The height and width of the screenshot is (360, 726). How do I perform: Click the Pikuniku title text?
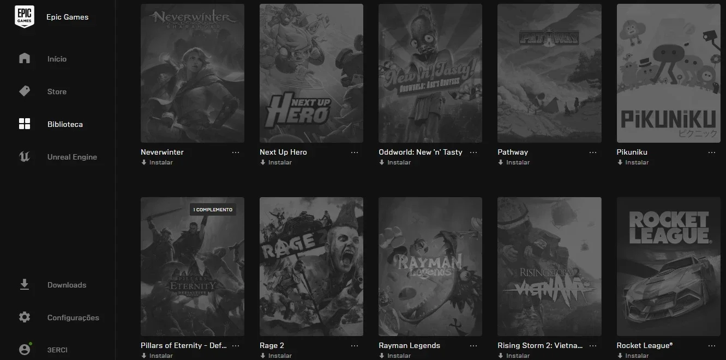coord(632,152)
